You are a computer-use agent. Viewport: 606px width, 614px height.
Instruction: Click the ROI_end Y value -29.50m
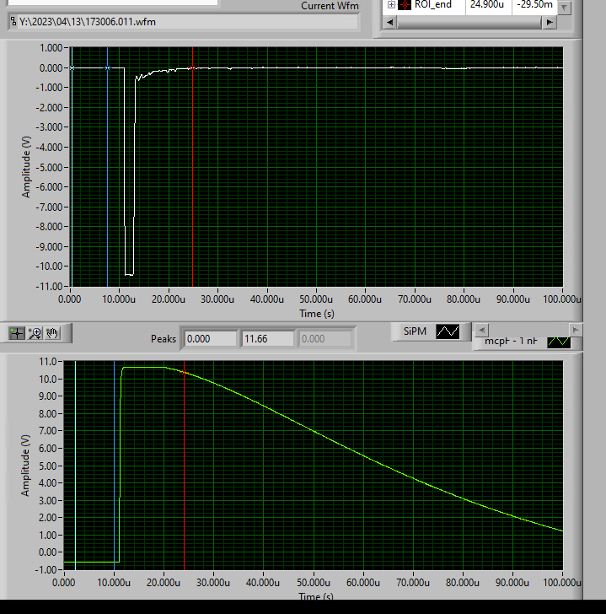[535, 5]
